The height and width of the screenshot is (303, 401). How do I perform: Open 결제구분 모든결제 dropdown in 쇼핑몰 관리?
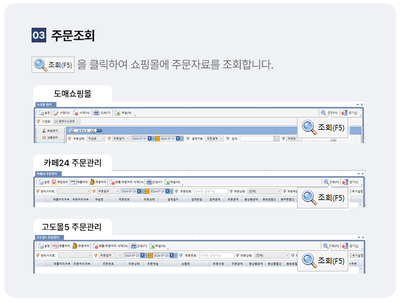[214, 139]
